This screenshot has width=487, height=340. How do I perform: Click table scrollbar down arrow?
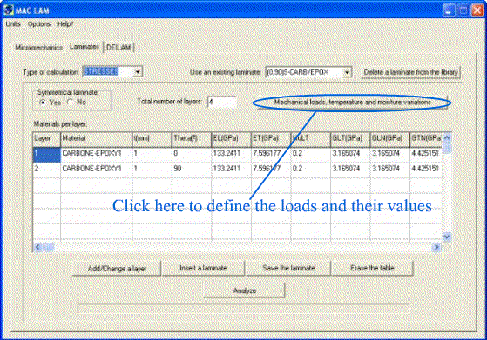pos(447,237)
